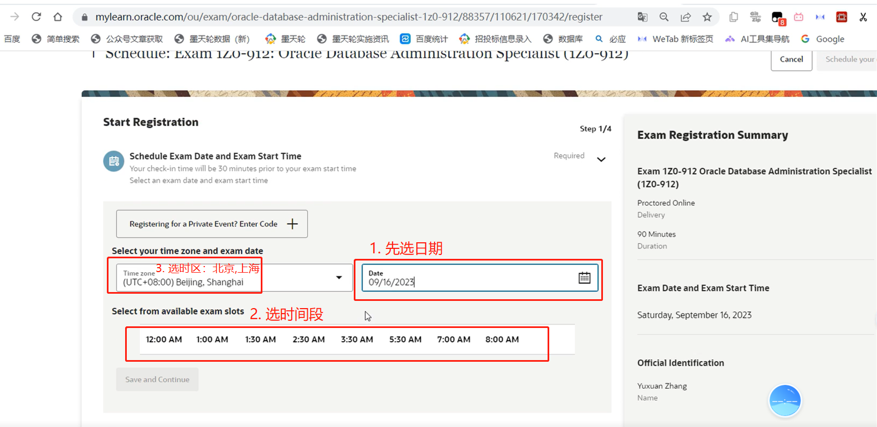Open the WeTab 新标签页 bookmark
The image size is (877, 427).
click(675, 39)
